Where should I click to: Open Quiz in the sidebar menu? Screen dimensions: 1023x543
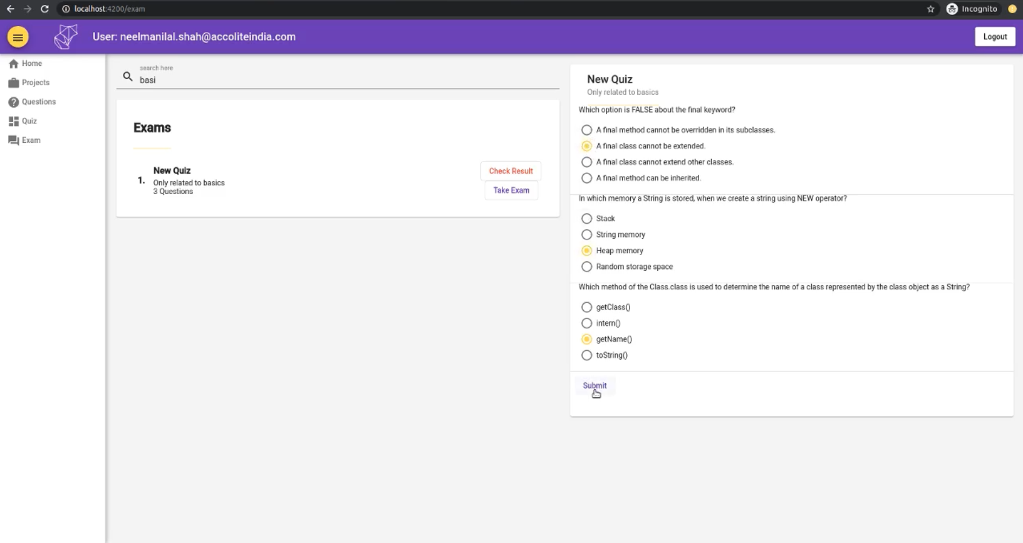click(29, 122)
